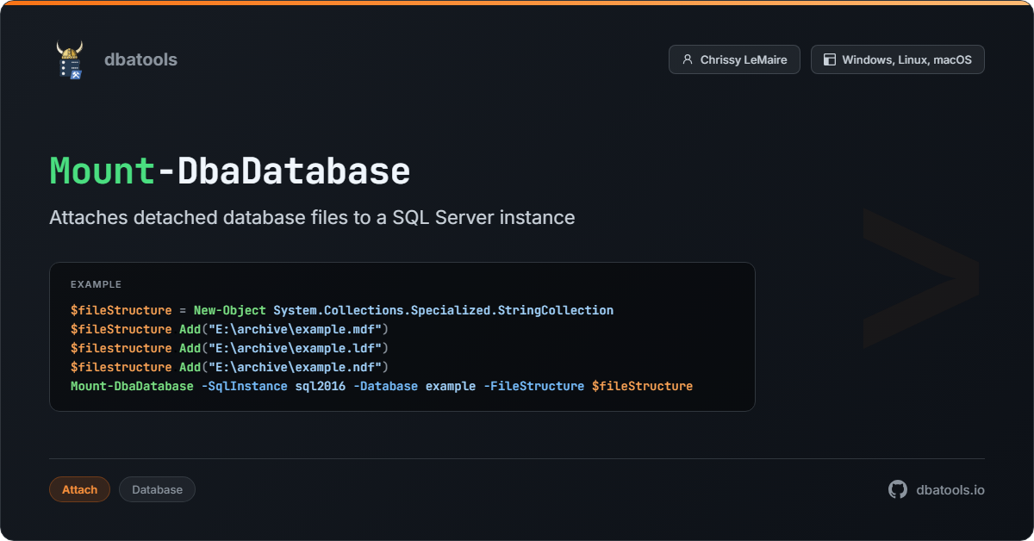1034x541 pixels.
Task: Select the Database tag
Action: pos(157,489)
